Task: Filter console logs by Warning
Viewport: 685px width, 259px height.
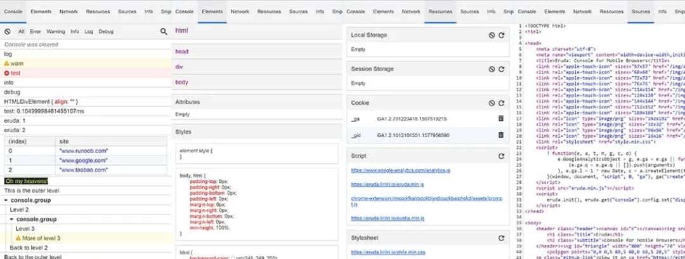Action: point(56,31)
